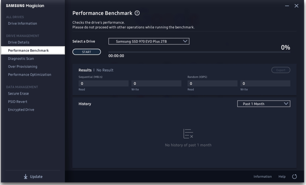306x185 pixels.
Task: Open Drive Information page
Action: click(22, 24)
